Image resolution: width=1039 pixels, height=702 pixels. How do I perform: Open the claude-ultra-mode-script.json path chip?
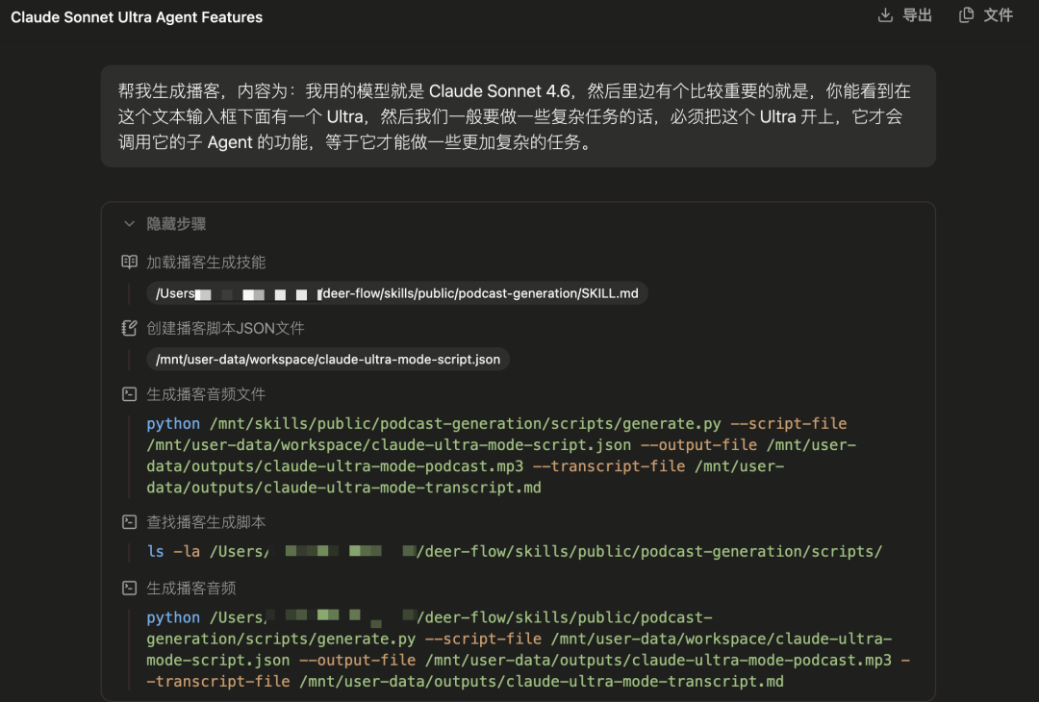(x=328, y=360)
